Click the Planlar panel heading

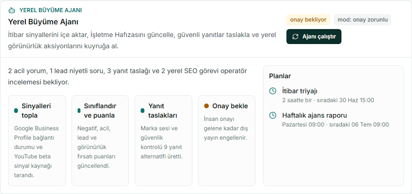(280, 76)
